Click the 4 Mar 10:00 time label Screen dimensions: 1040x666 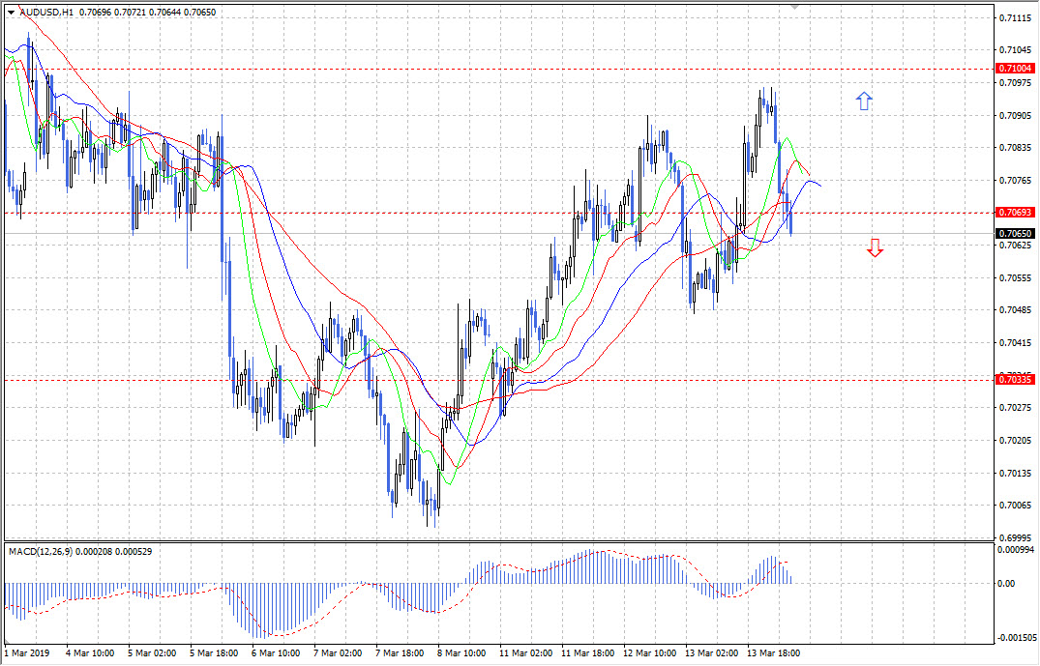coord(90,653)
